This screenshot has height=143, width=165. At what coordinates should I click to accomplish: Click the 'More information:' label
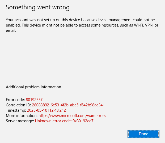point(22,116)
